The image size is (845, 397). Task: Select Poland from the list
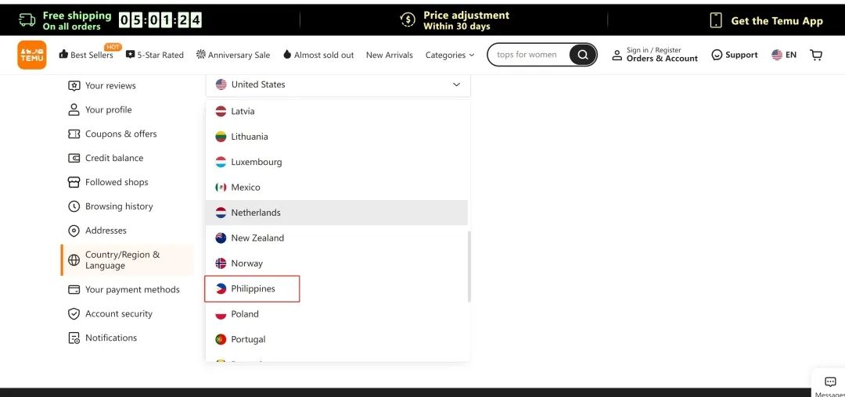tap(336, 314)
